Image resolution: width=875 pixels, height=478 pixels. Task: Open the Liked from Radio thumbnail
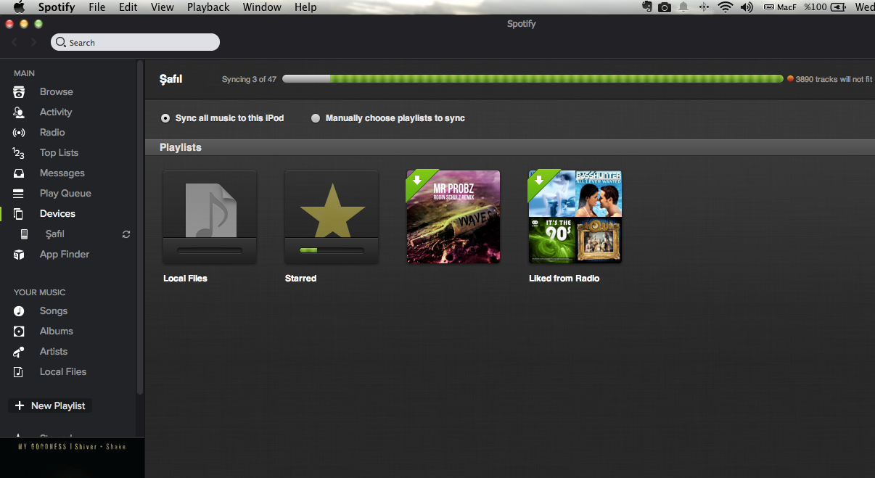(575, 217)
